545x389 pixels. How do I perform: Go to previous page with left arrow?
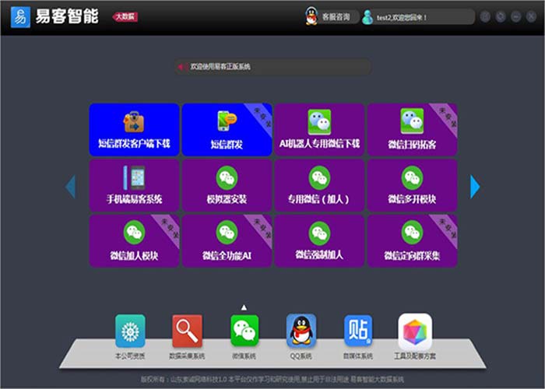pos(70,186)
